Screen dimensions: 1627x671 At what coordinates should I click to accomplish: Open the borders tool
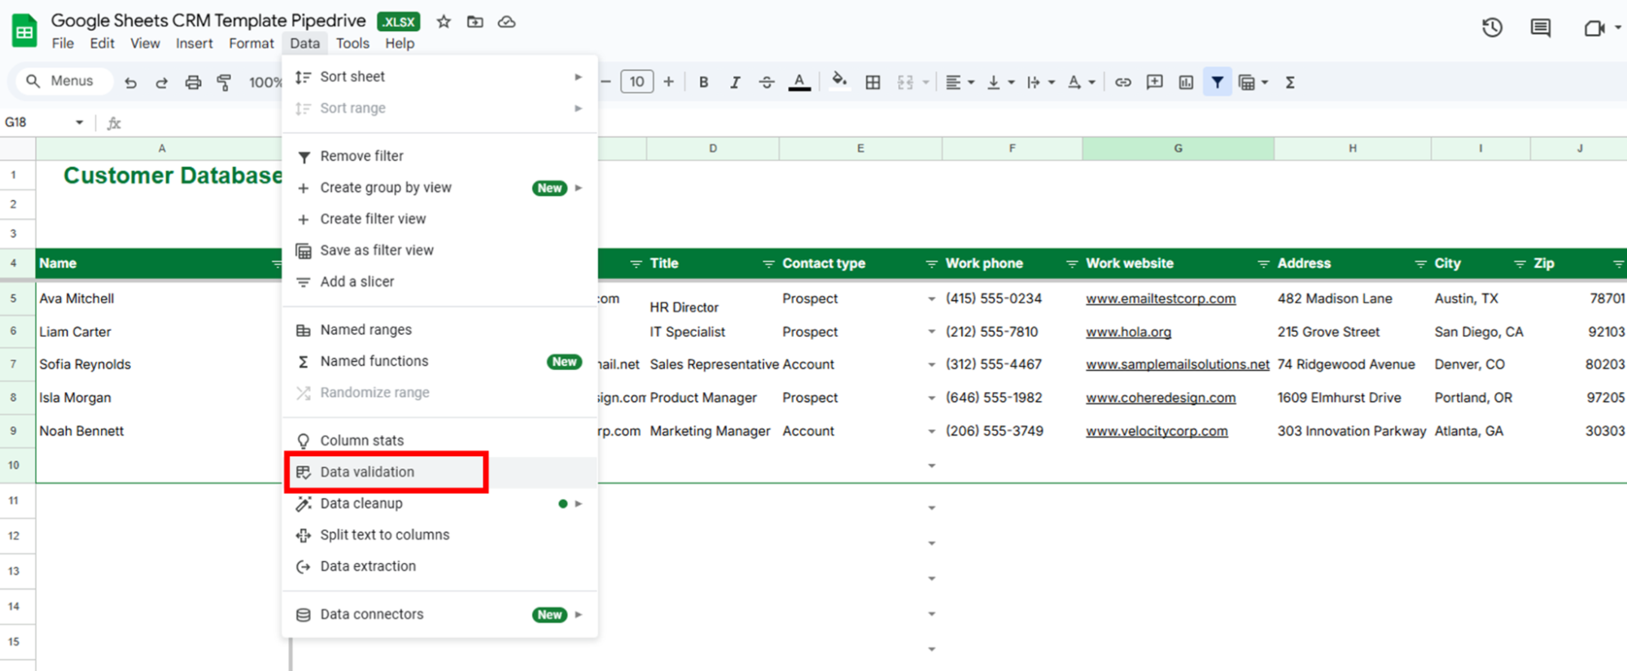873,82
